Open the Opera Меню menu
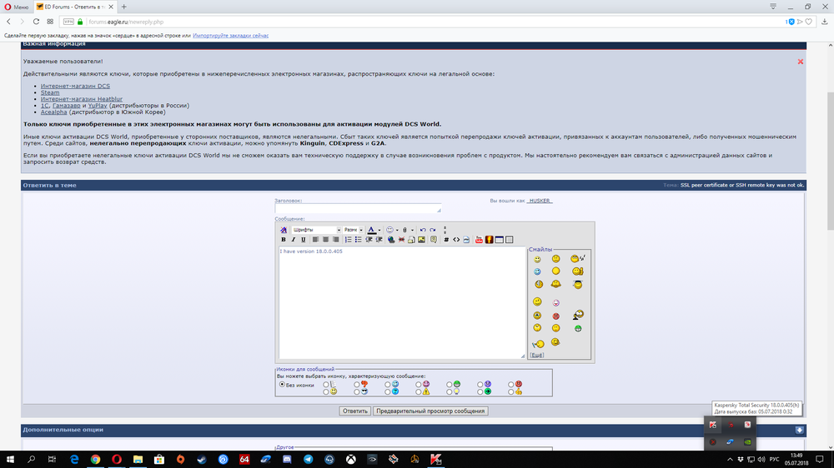Screen dimensions: 834x468 (17, 7)
